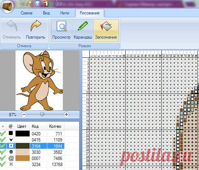Image resolution: width=199 pixels, height=170 pixels.
Task: Click the quantity value 7486
Action: (x=58, y=158)
